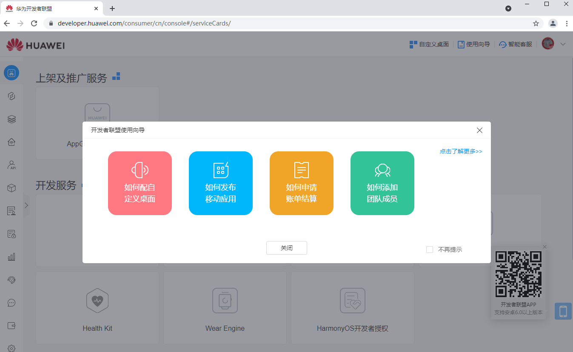This screenshot has width=573, height=352.
Task: Close the 华为开发者联盟 tab
Action: [x=96, y=9]
